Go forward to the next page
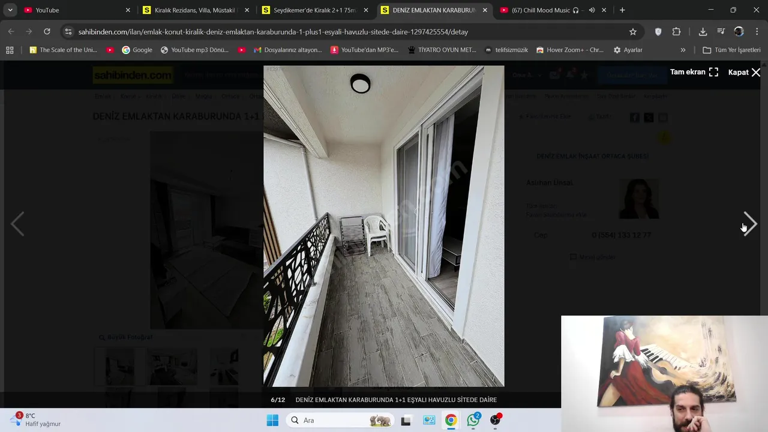 coord(29,32)
